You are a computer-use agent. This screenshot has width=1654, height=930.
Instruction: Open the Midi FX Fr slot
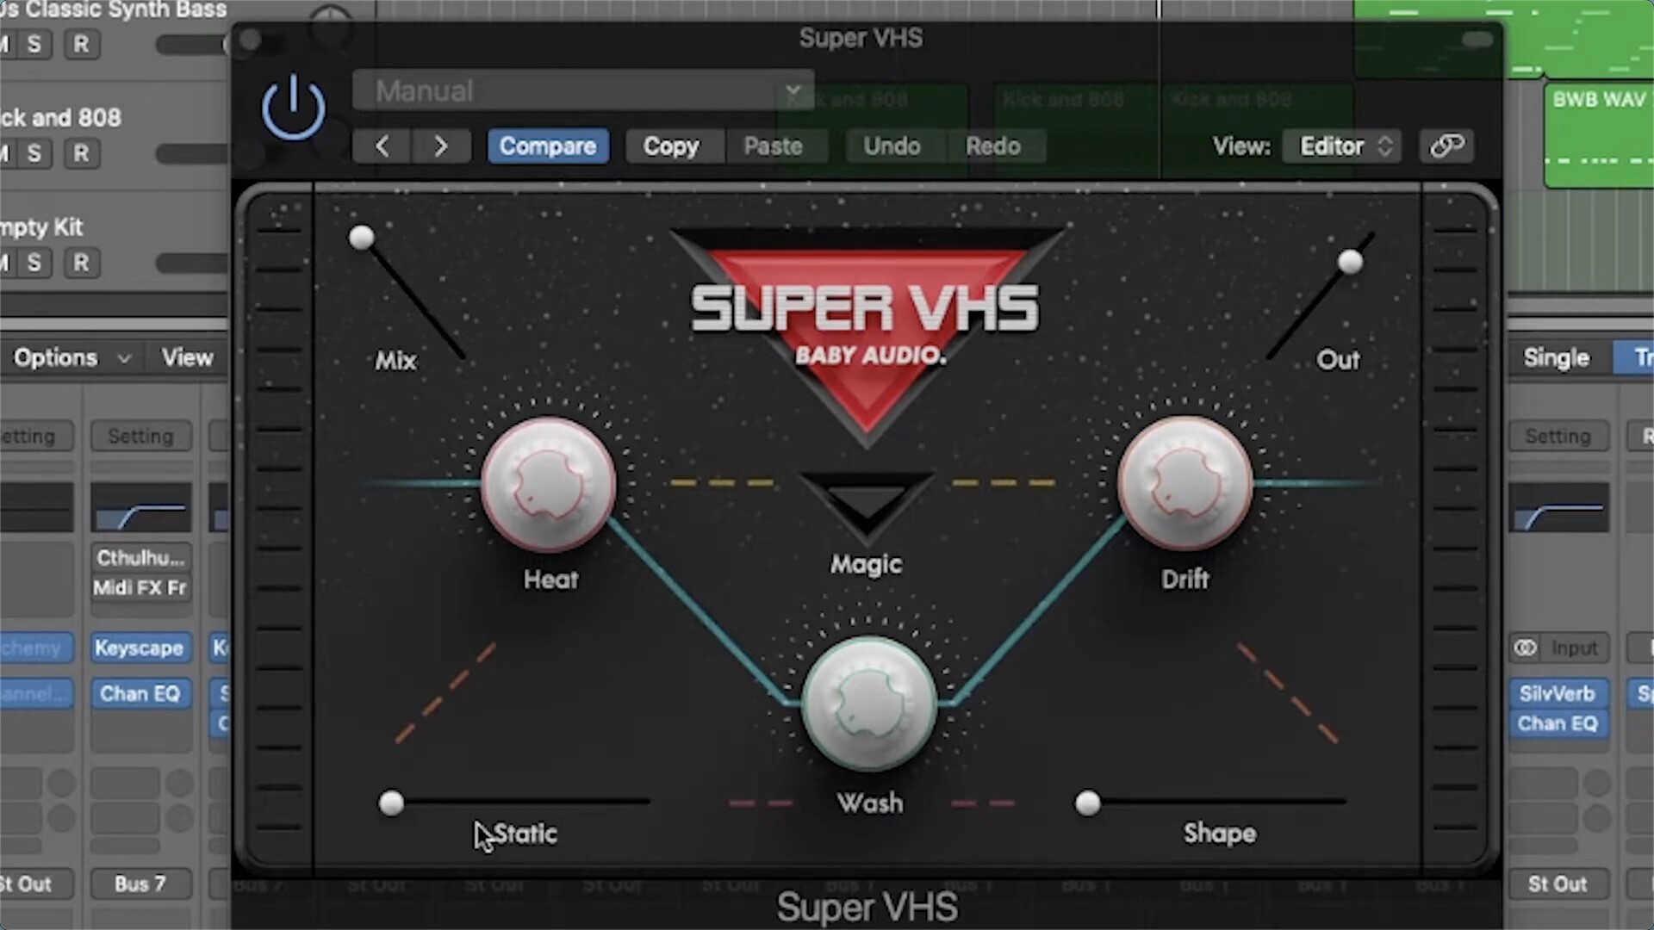click(140, 588)
